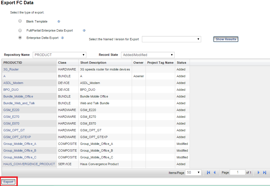Go to next page arrow
The image size is (270, 186).
coord(258,172)
